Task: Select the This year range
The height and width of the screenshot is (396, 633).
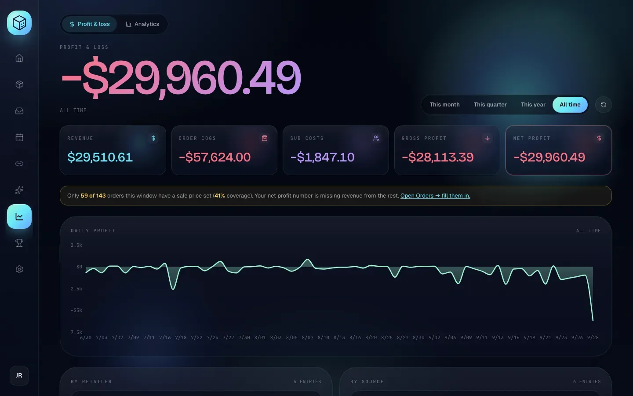Action: click(x=533, y=105)
